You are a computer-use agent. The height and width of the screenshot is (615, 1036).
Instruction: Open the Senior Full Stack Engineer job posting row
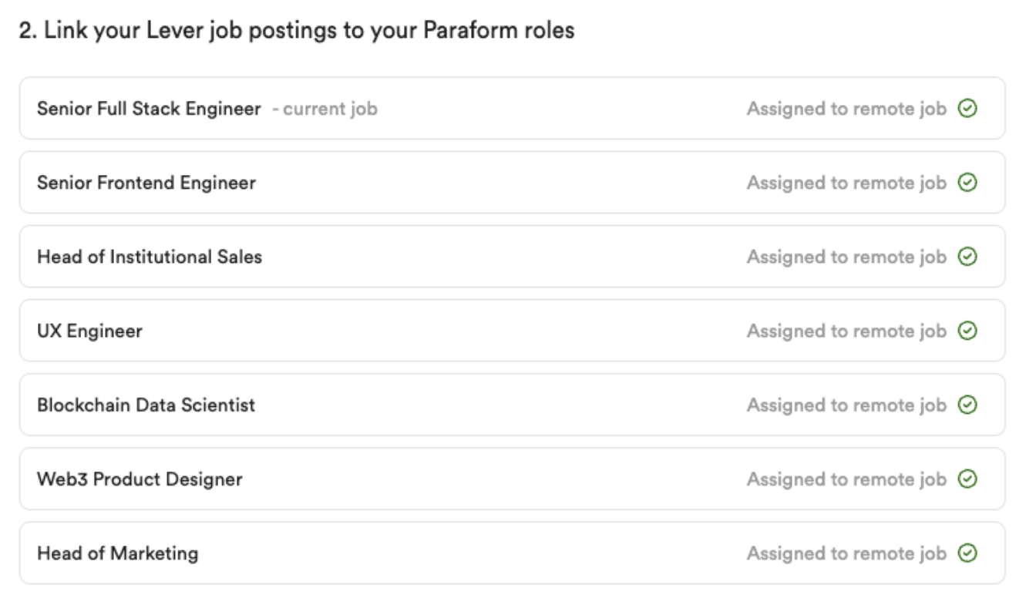(516, 109)
